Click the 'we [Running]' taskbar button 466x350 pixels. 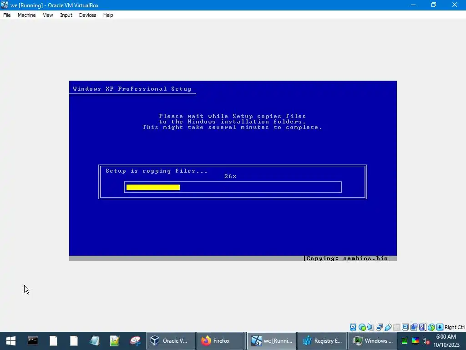[272, 341]
